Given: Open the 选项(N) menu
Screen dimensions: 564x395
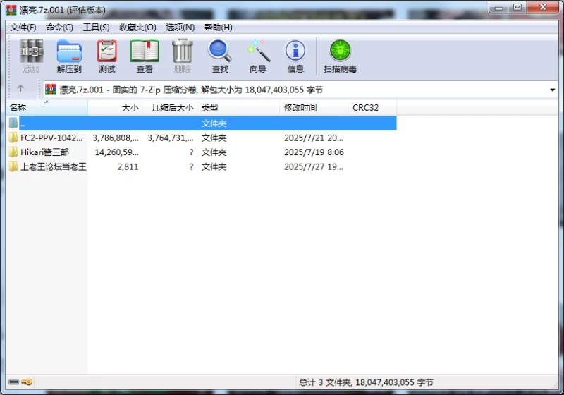Looking at the screenshot, I should [180, 28].
